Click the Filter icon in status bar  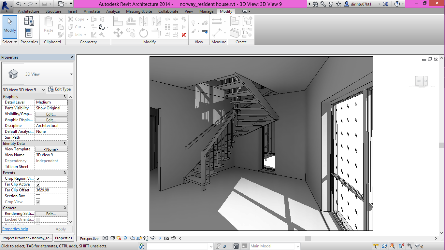click(417, 246)
